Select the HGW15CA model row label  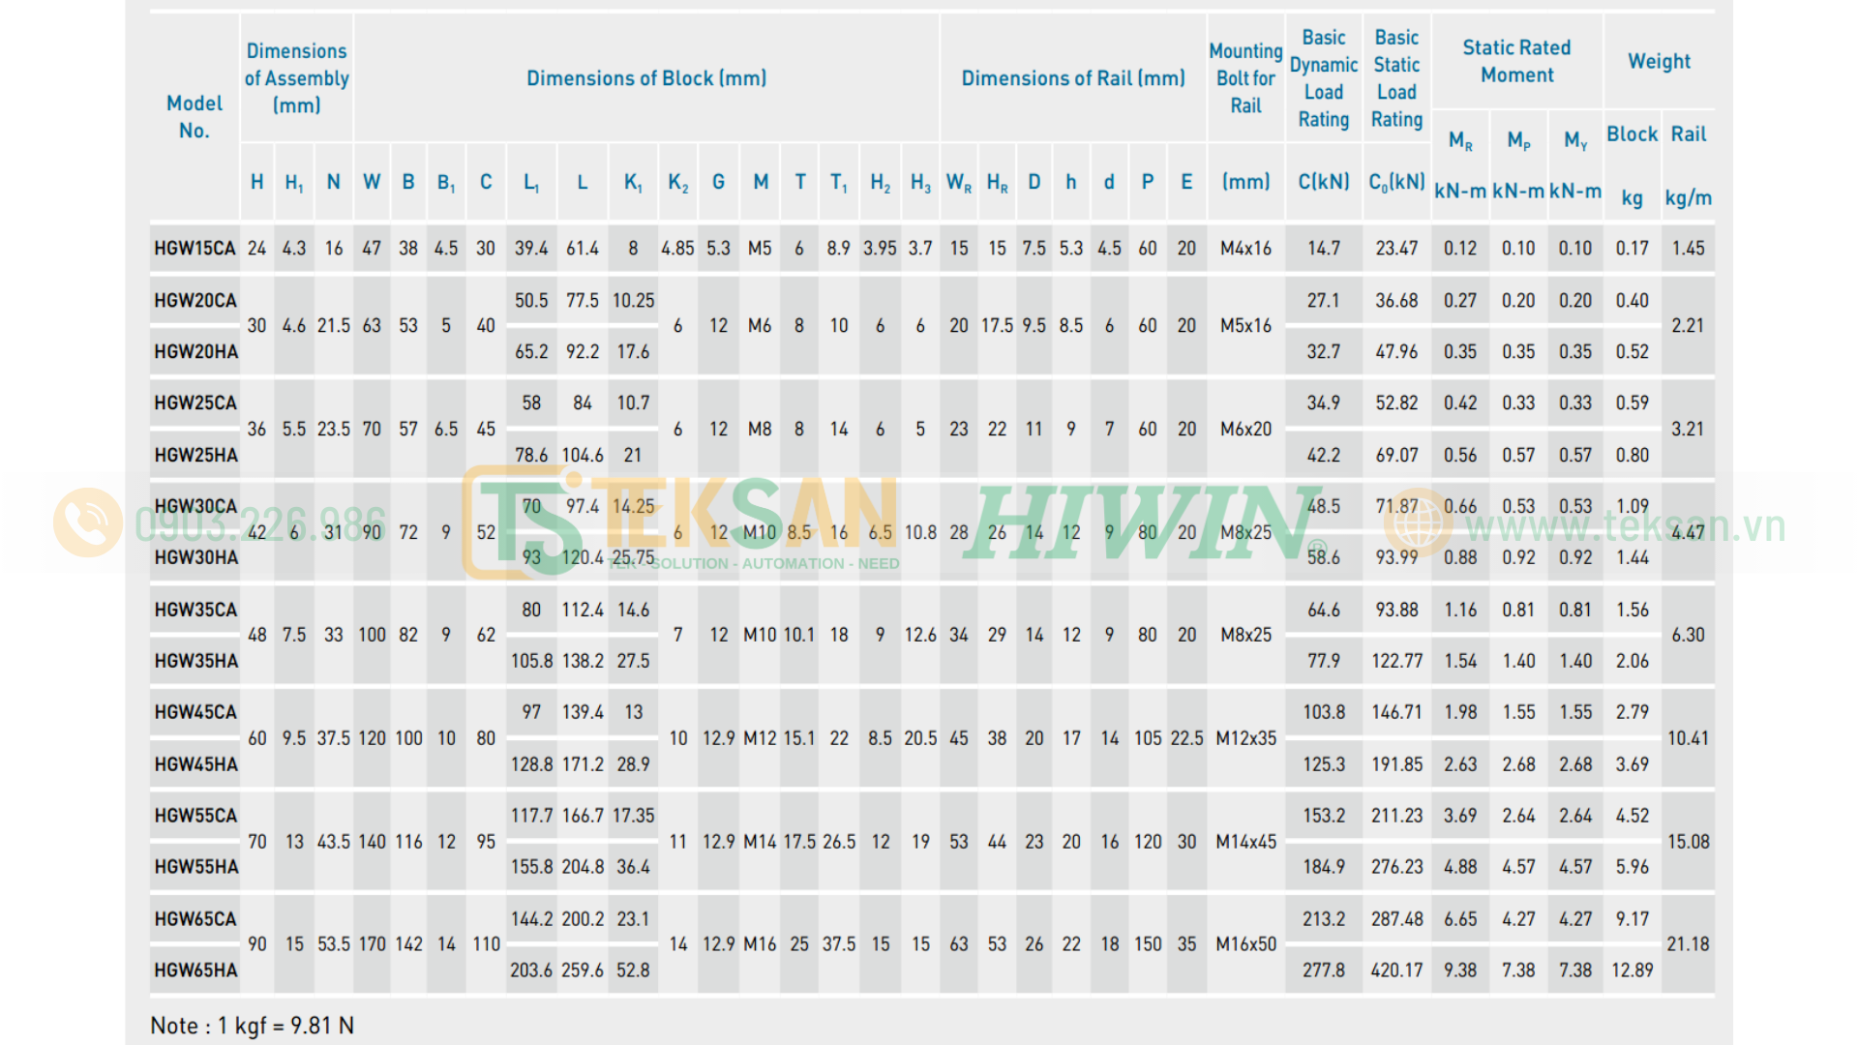coord(195,249)
